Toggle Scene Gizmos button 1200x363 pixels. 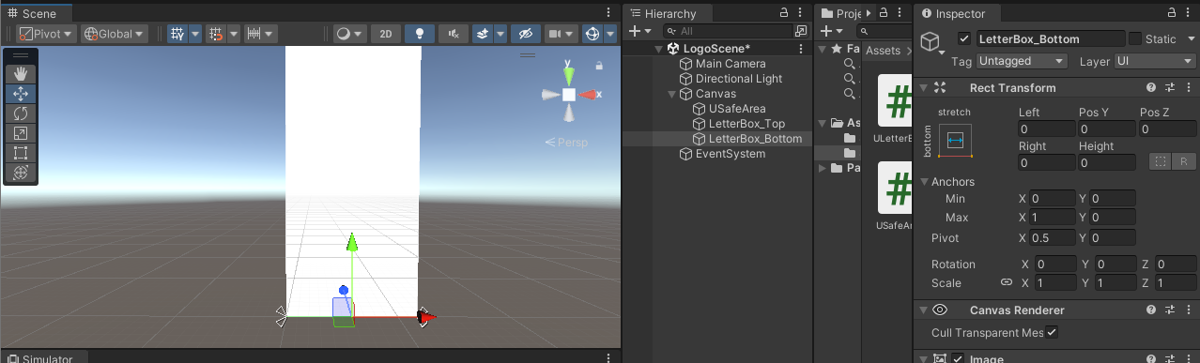pos(592,33)
